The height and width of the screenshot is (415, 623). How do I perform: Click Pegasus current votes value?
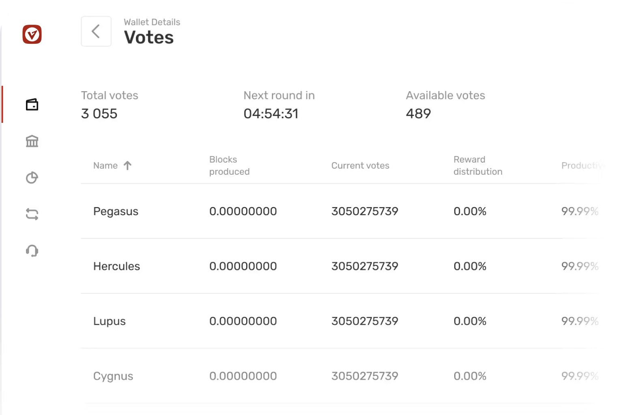[x=365, y=211]
